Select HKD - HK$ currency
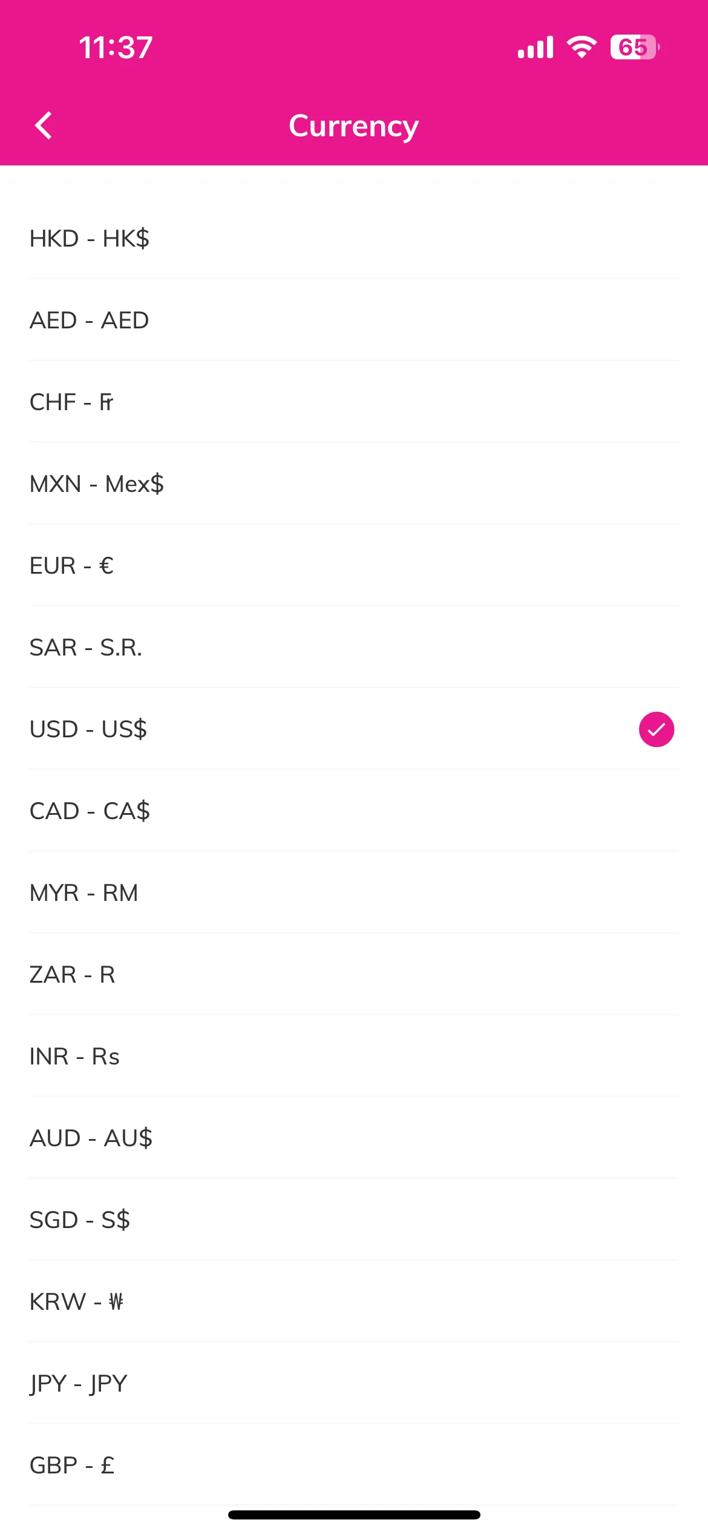 [x=354, y=238]
